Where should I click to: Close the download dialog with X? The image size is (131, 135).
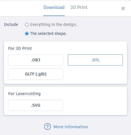point(123,8)
